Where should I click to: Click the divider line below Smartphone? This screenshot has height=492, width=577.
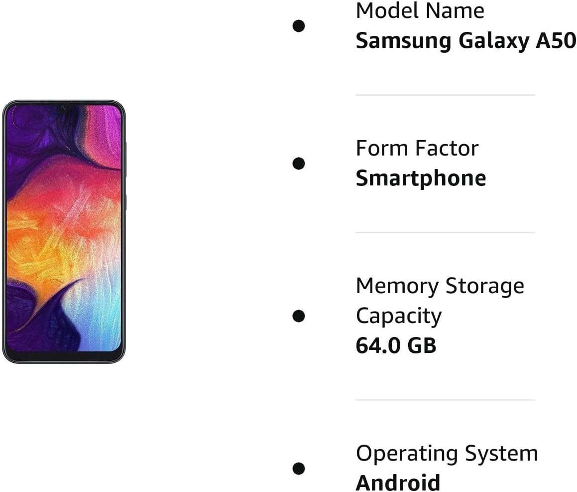coord(445,232)
